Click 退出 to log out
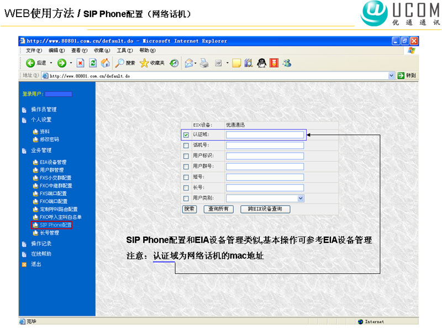The image size is (442, 332). (36, 264)
